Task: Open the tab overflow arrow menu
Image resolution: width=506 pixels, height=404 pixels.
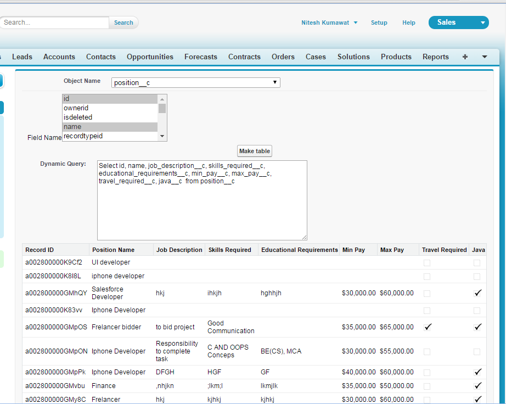Action: tap(483, 57)
